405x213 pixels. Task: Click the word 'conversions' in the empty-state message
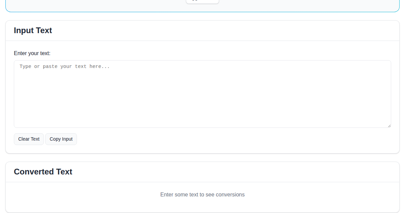(x=230, y=195)
